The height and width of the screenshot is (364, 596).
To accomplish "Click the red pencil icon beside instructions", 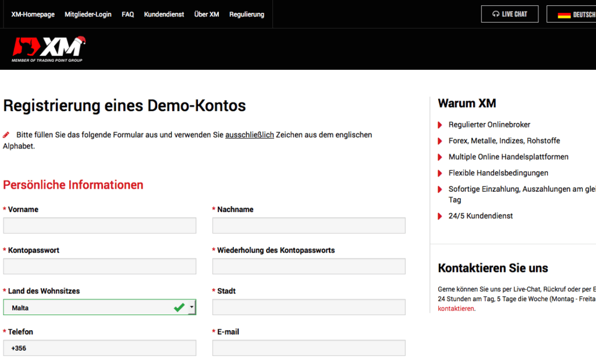I will (6, 135).
